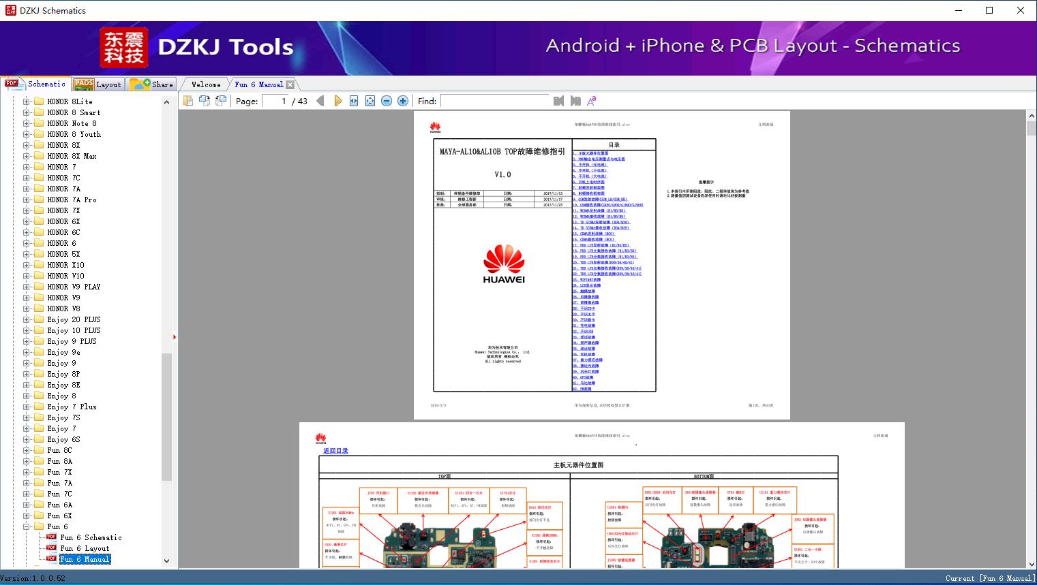Image resolution: width=1037 pixels, height=585 pixels.
Task: Expand the HONOR X10 folder
Action: (x=27, y=265)
